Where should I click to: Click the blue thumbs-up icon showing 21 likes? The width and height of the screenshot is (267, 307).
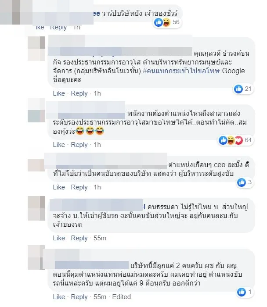[x=238, y=89]
